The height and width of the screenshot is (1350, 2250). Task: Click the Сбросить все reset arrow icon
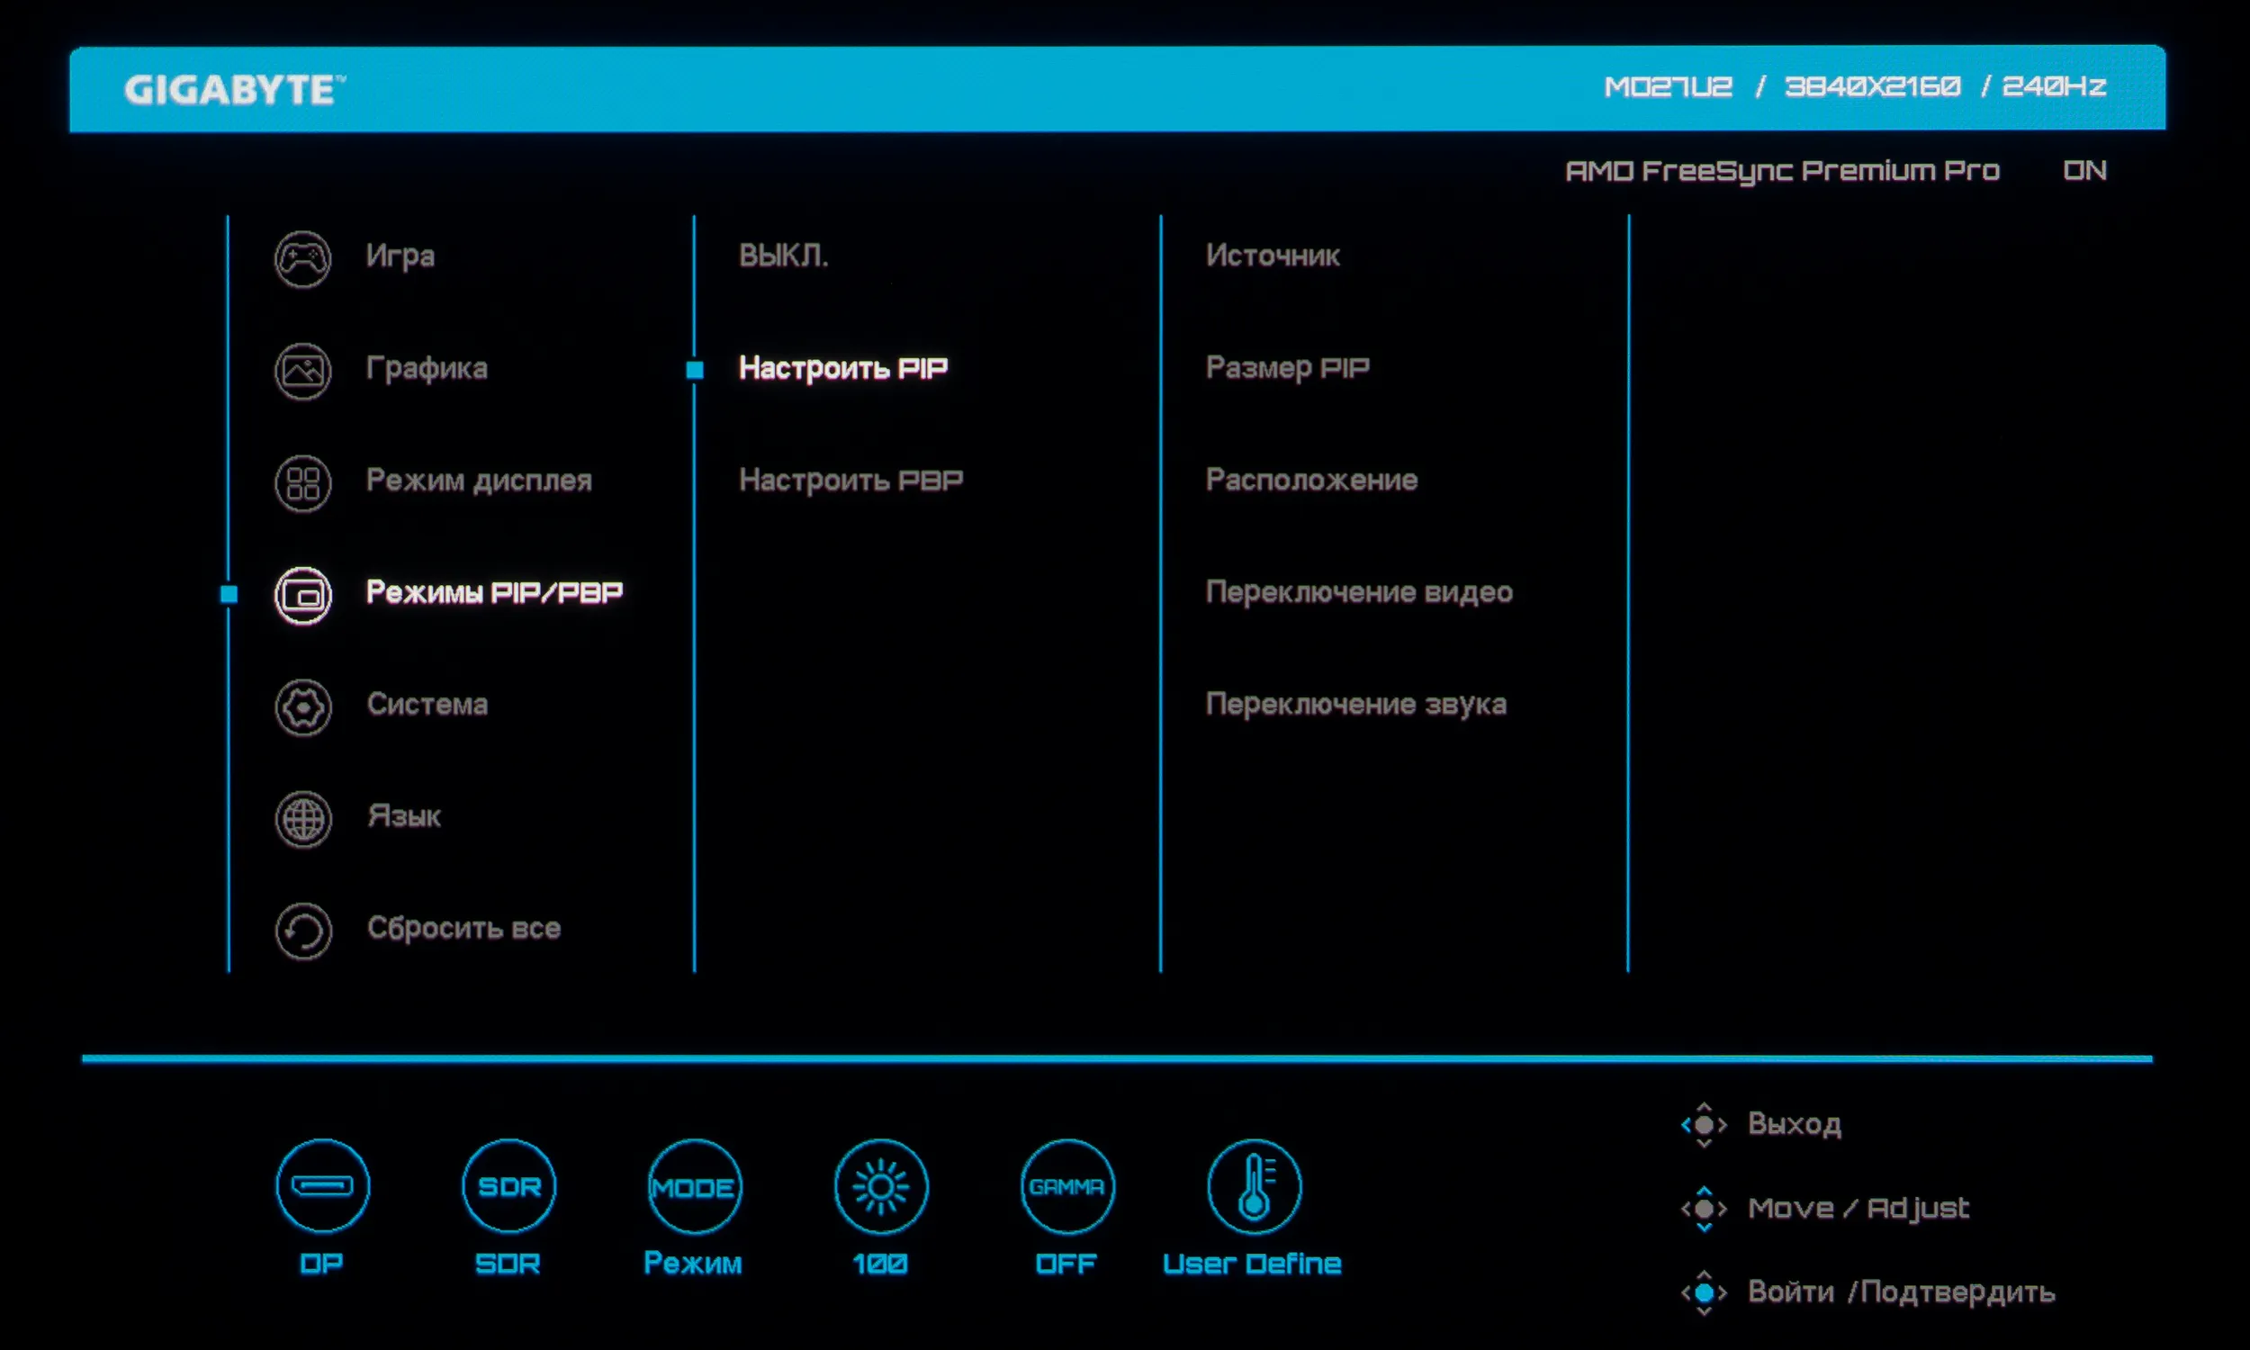[302, 931]
